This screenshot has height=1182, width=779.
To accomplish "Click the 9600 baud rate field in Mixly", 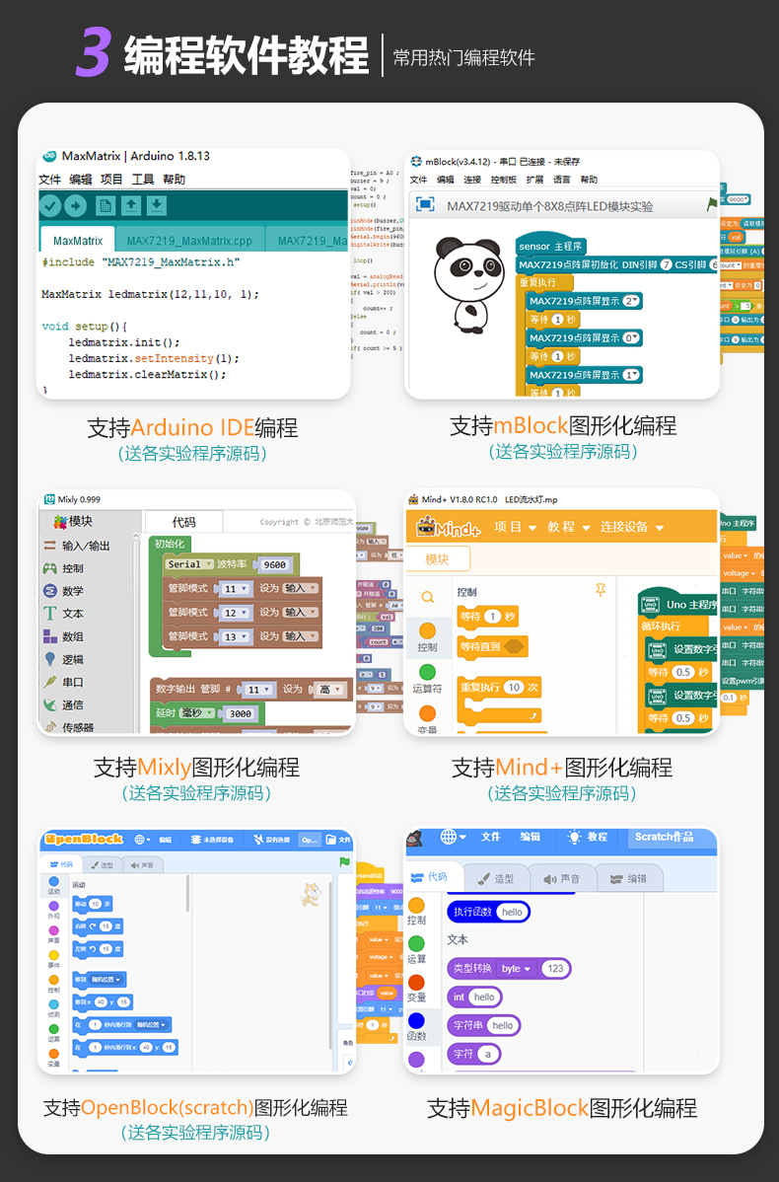I will coord(274,564).
